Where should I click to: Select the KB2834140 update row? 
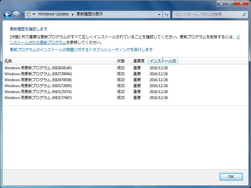(125, 68)
